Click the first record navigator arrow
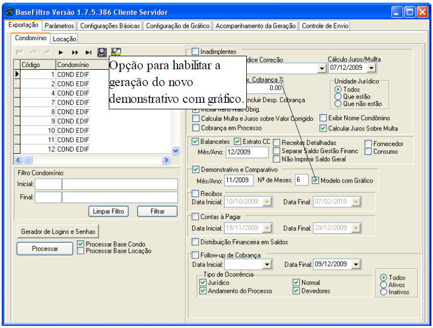Viewport: 433px width, 328px height. tap(20, 53)
